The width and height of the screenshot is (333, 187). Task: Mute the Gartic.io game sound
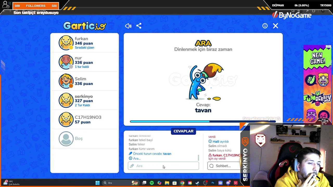coord(128,26)
